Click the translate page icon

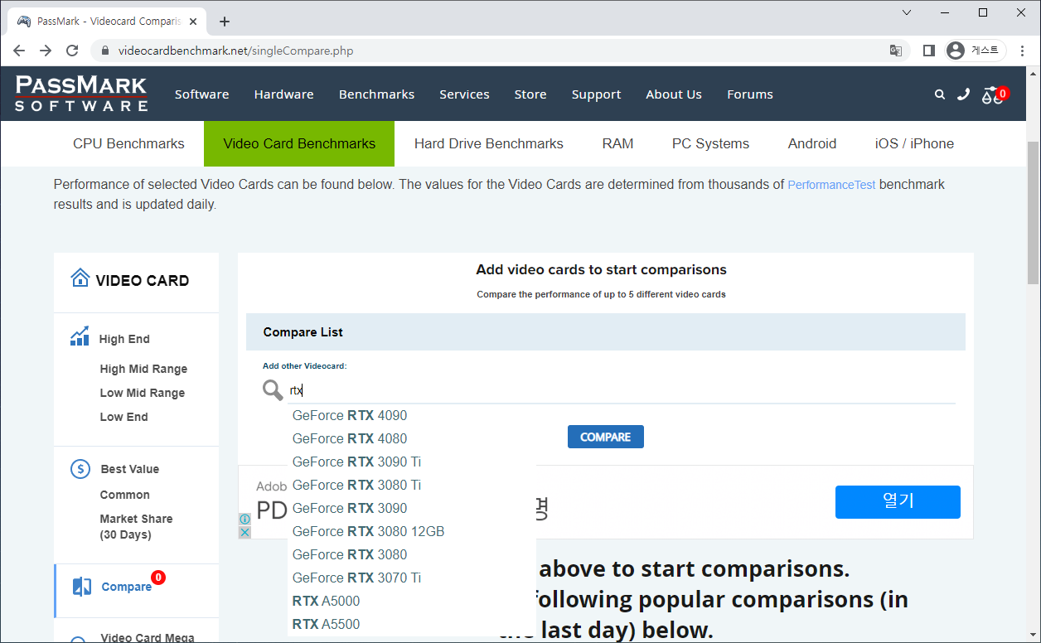click(896, 51)
